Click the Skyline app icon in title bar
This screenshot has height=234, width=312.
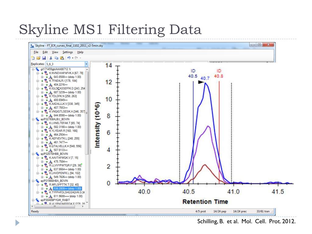pyautogui.click(x=32, y=46)
